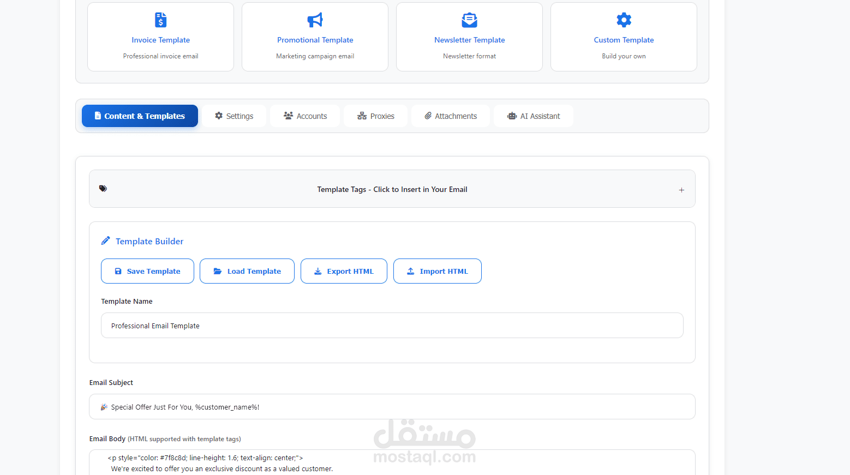Open the Accounts tab
The width and height of the screenshot is (850, 475).
click(304, 116)
